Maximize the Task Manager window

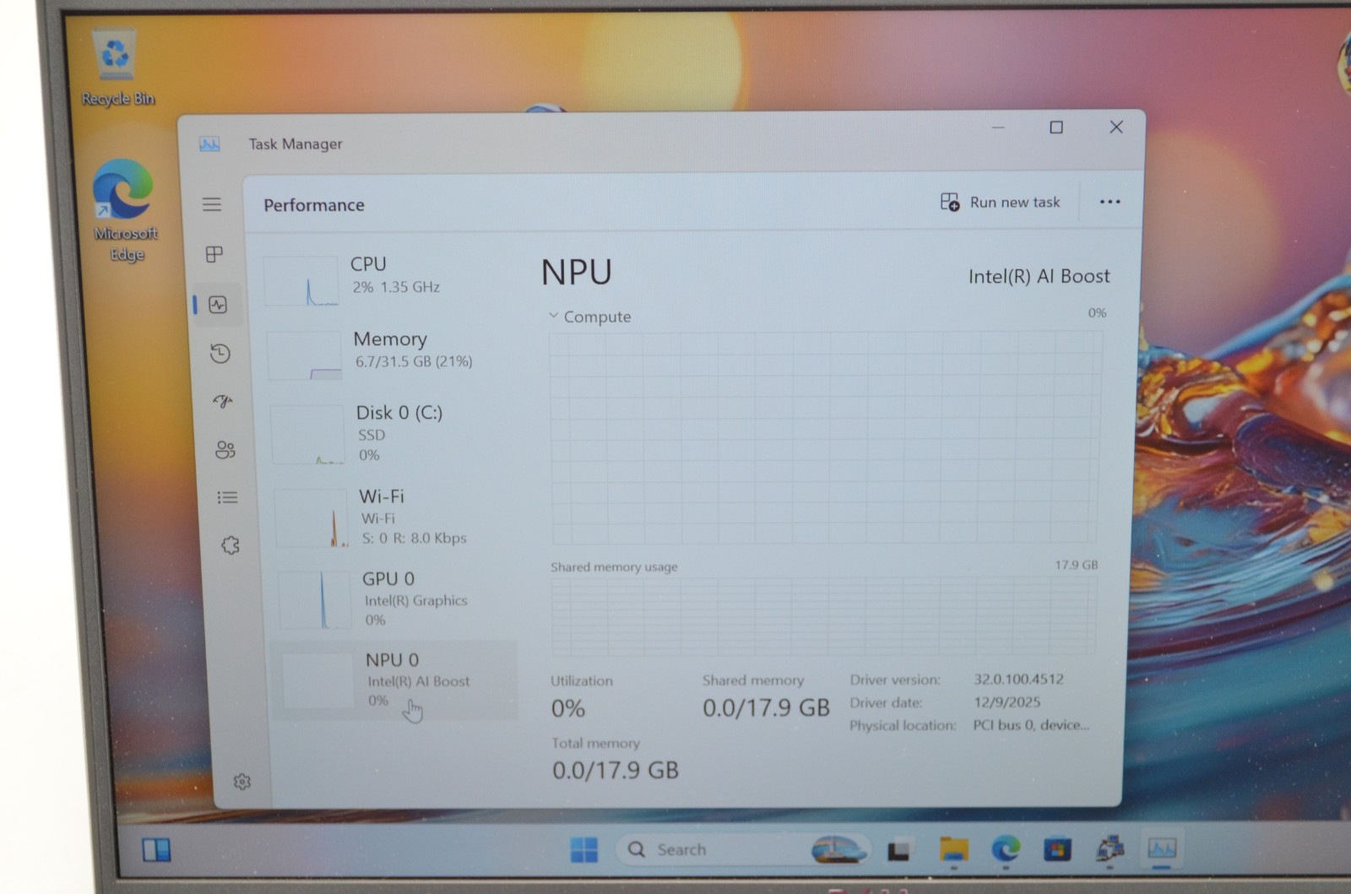1056,127
